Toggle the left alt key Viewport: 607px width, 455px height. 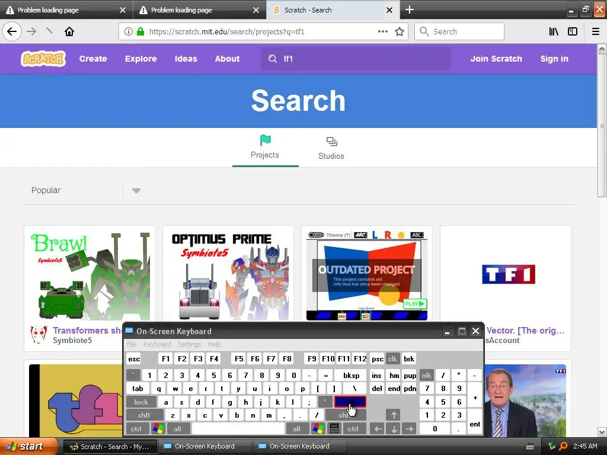178,428
